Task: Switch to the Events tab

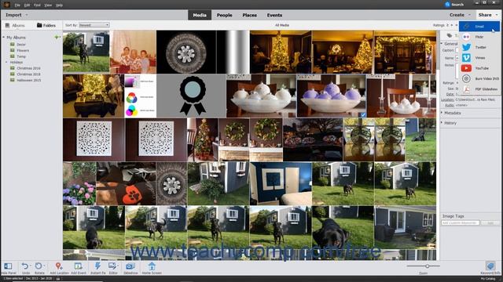Action: click(274, 15)
